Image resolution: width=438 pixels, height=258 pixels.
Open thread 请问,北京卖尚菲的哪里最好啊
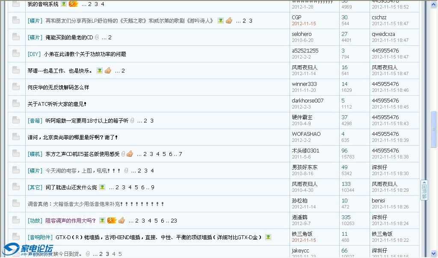(72, 138)
